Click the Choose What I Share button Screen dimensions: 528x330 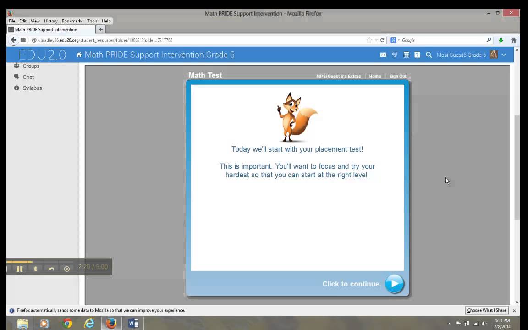[x=487, y=310]
